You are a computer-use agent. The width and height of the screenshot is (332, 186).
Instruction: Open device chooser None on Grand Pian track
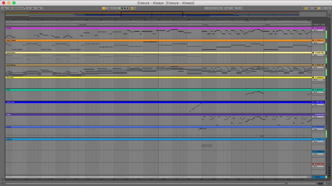click(318, 117)
